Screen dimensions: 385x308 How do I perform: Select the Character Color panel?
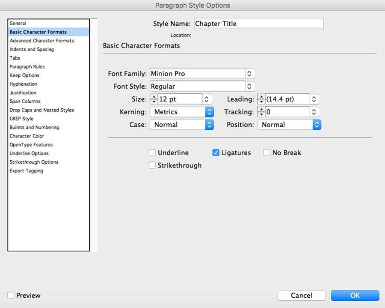tap(27, 136)
